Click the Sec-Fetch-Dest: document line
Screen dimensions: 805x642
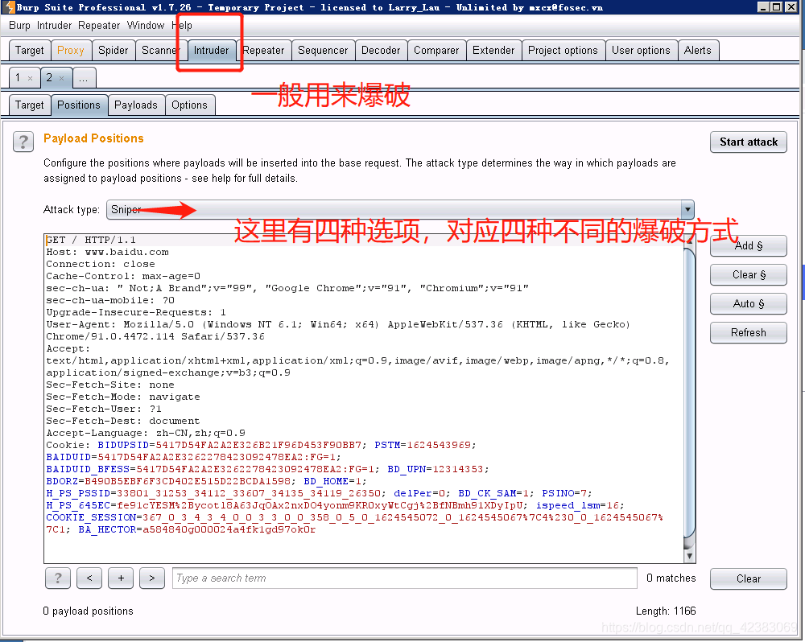(123, 421)
